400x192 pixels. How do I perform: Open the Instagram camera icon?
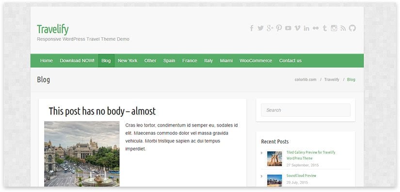[x=334, y=28]
